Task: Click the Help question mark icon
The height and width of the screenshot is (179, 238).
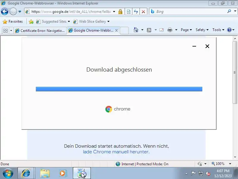Action: [229, 30]
